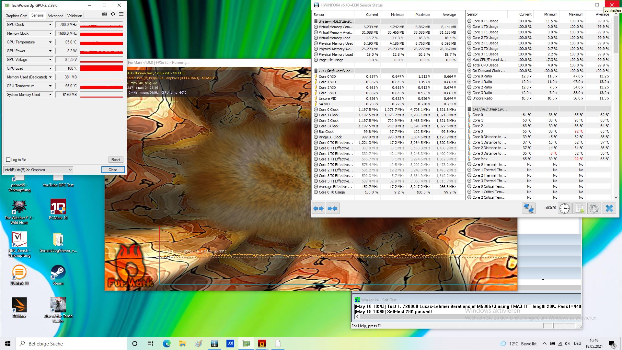622x350 pixels.
Task: Click the GPU Clock value field 700.0 MHz
Action: coord(67,25)
